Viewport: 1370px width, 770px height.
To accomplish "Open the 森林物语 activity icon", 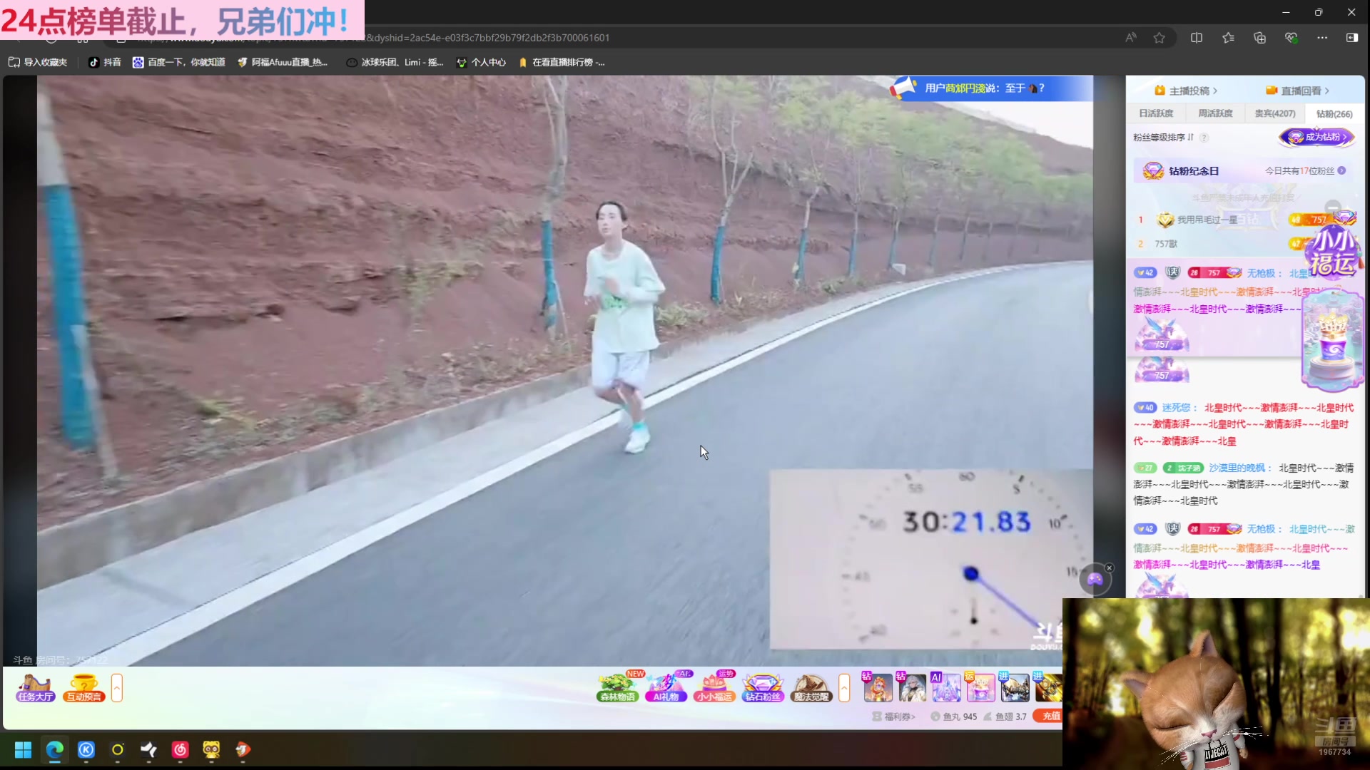I will tap(618, 688).
